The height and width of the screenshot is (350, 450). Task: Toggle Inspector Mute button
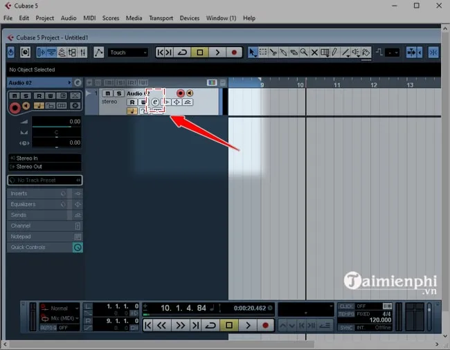15,95
